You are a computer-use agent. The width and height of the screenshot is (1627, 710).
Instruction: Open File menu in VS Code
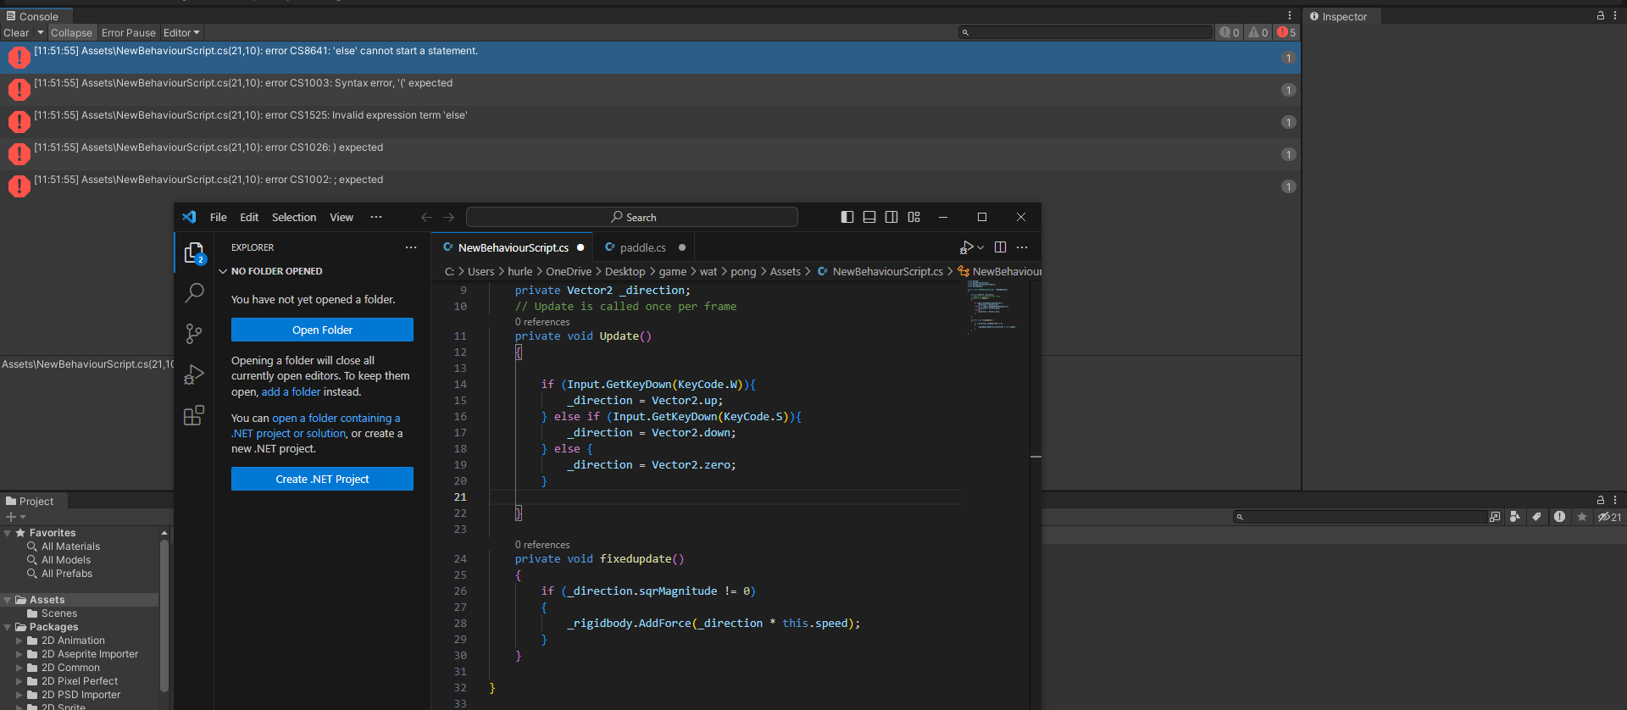coord(219,218)
